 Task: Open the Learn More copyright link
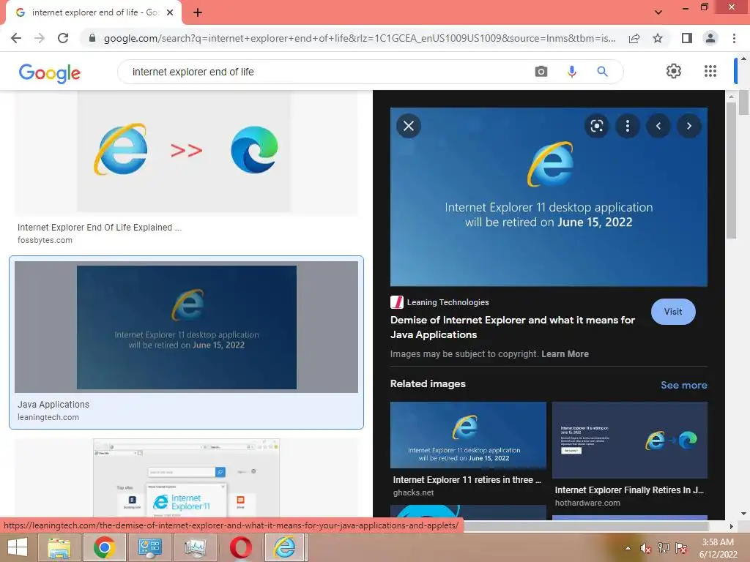pyautogui.click(x=565, y=354)
